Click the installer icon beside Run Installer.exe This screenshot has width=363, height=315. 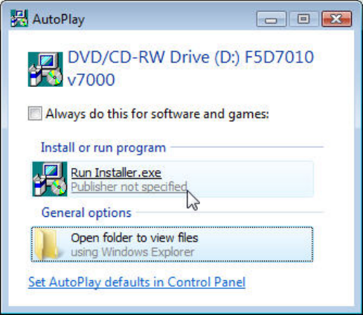[50, 179]
